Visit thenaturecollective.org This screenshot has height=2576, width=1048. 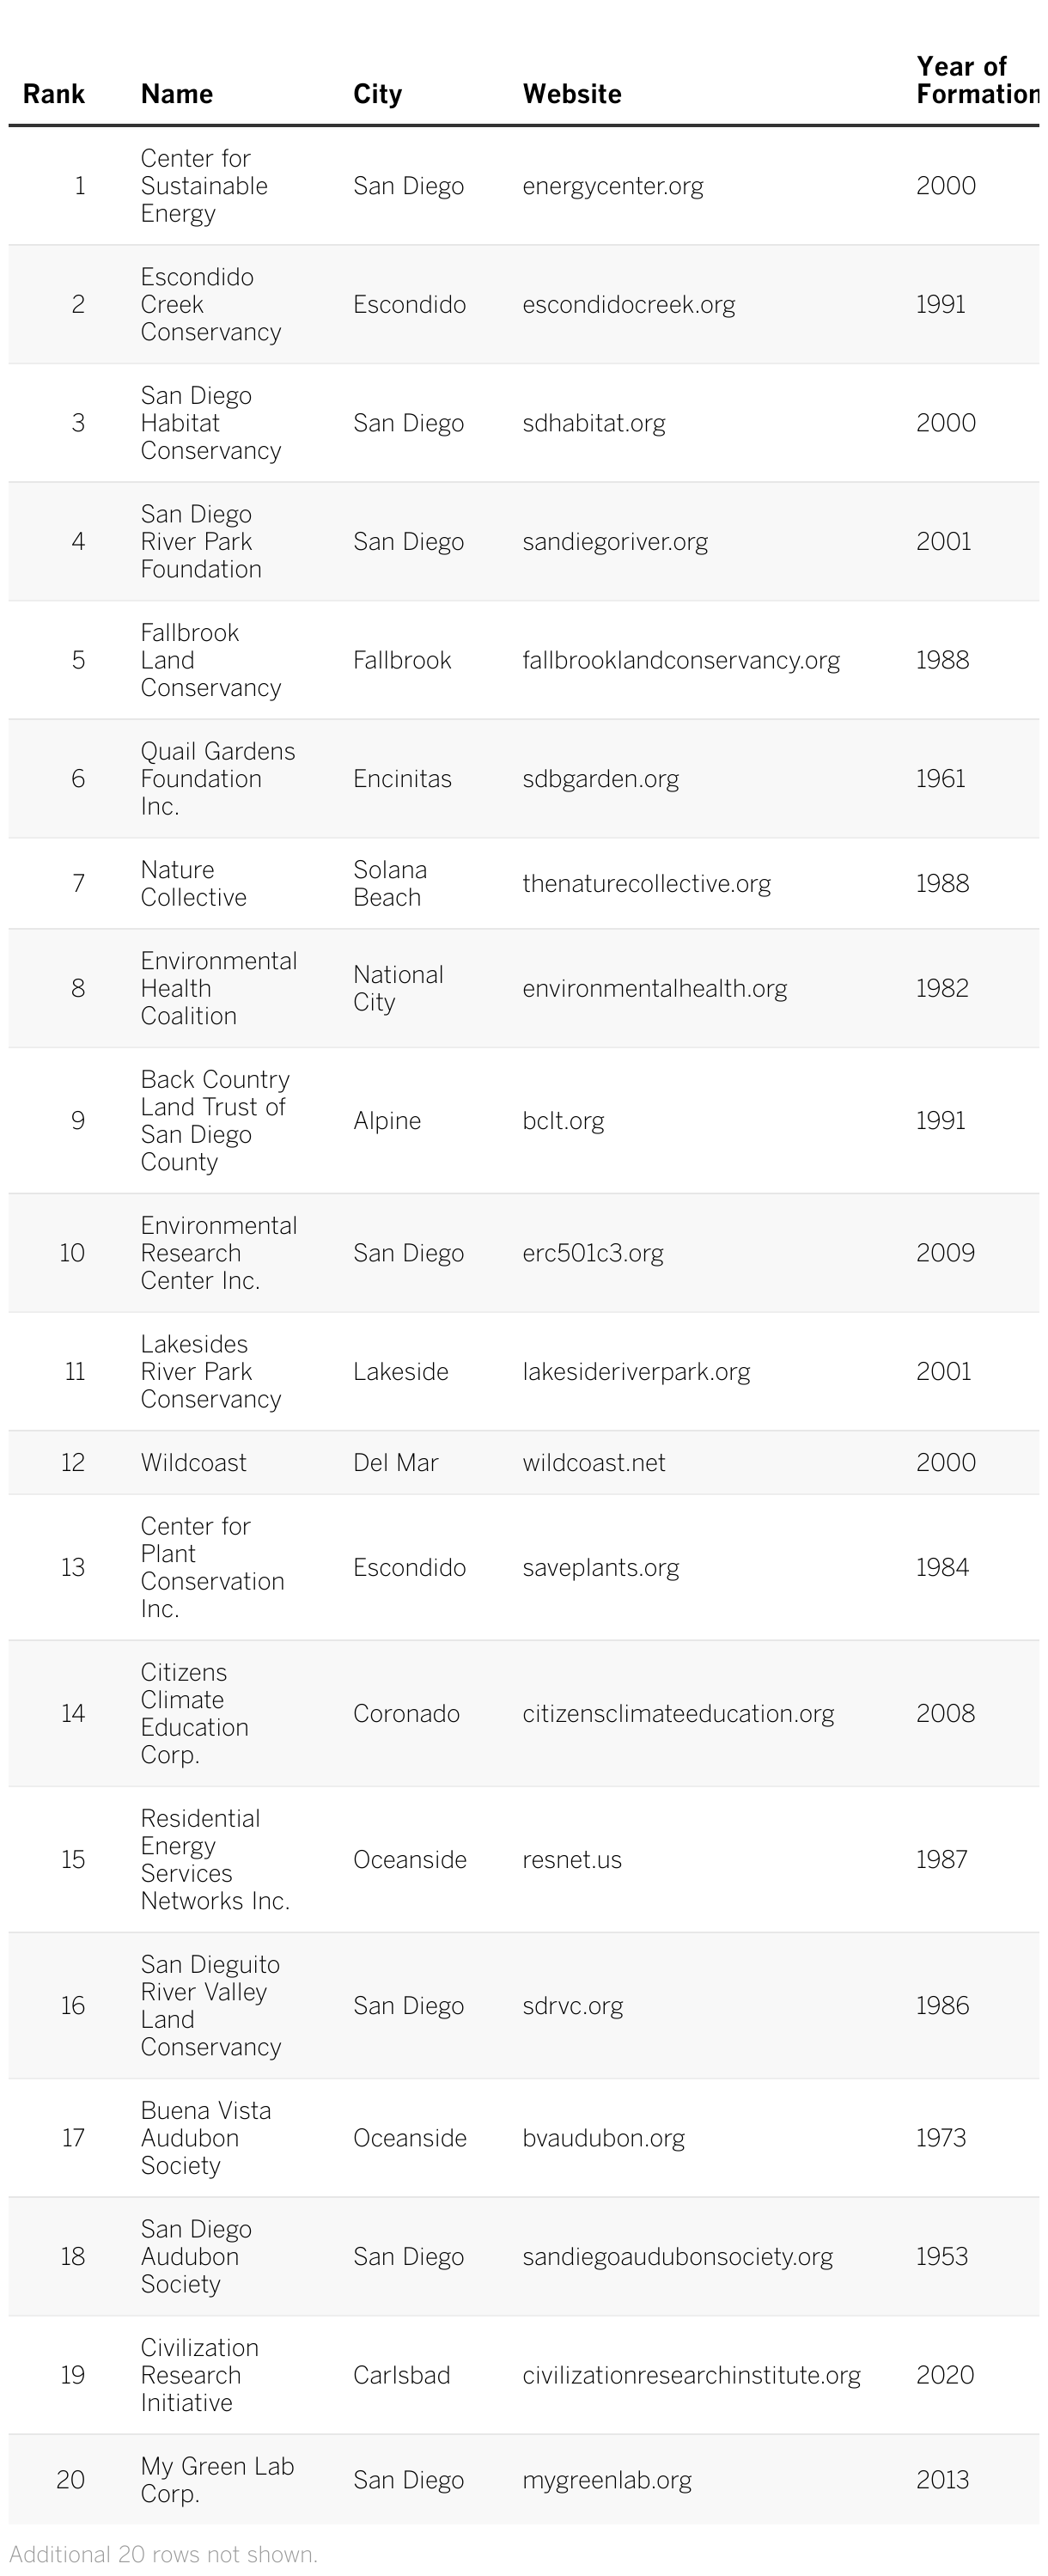tap(646, 884)
